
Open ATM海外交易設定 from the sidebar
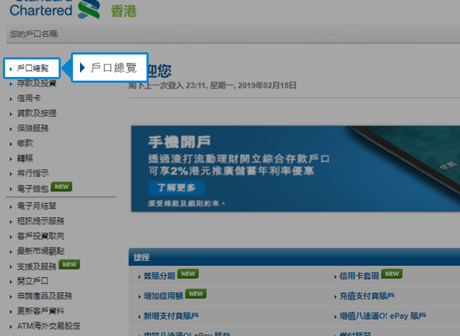(48, 326)
